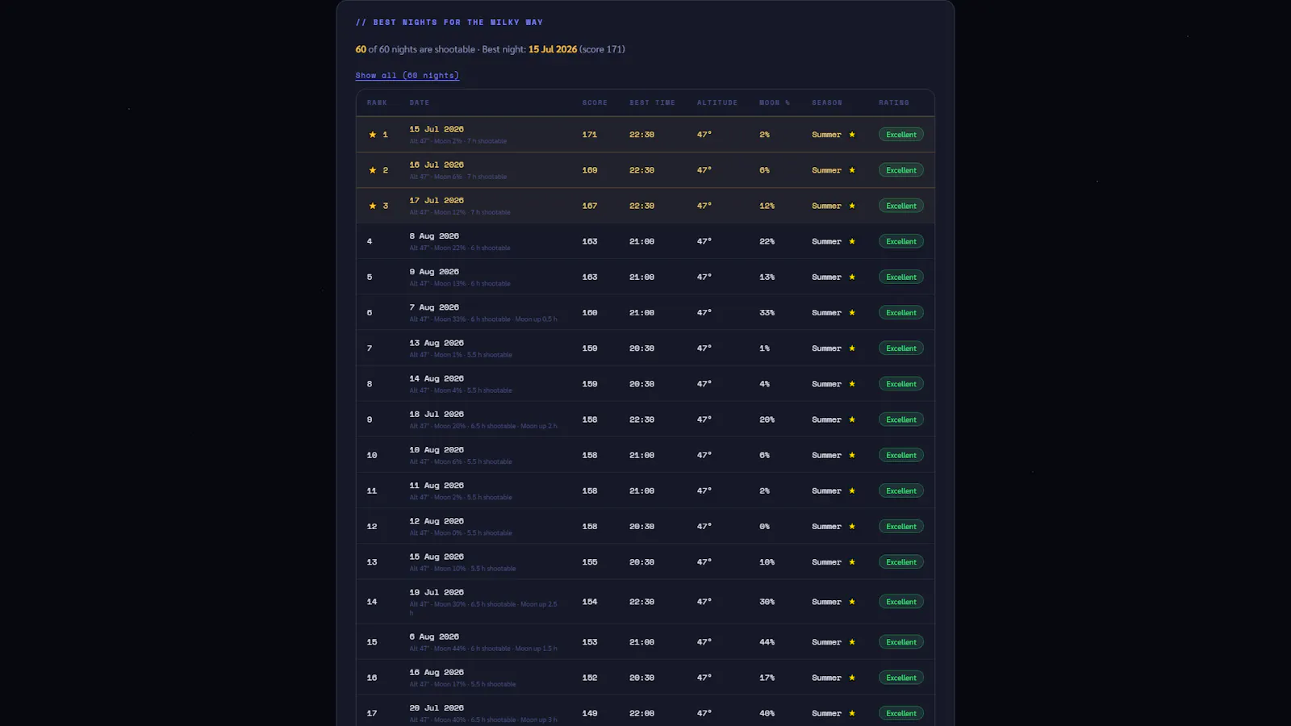Image resolution: width=1291 pixels, height=726 pixels.
Task: Click the Summer season star for 10 Aug 2026
Action: 852,455
